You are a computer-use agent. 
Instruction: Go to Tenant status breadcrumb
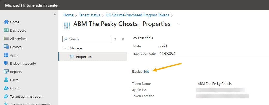point(89,15)
